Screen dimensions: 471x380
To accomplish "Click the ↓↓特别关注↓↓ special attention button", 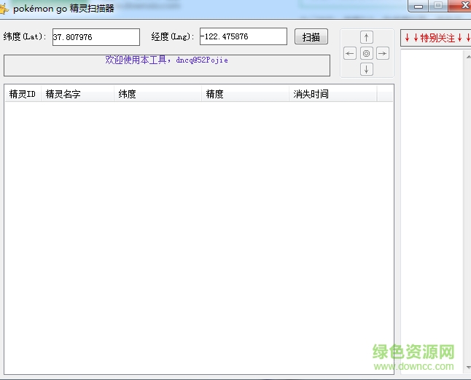I will point(435,38).
